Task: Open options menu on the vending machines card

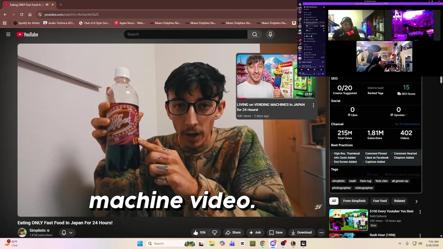Action: point(314,105)
